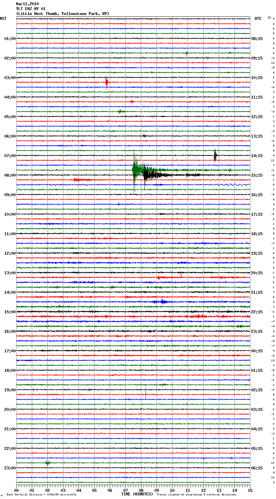
Task: Click minute 15 on the time axis
Action: click(250, 490)
